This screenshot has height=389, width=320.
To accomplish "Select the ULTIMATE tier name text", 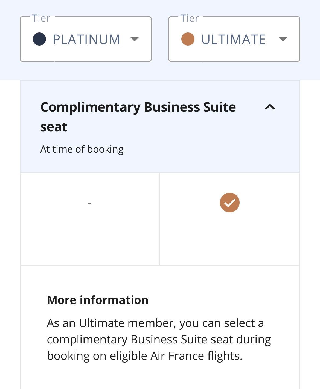I will click(x=233, y=39).
